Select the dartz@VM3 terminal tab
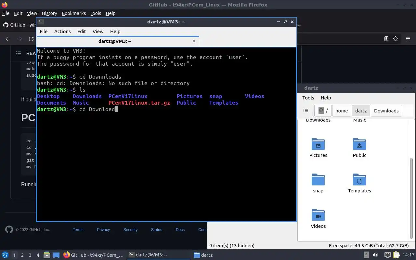The width and height of the screenshot is (416, 260). 118,41
